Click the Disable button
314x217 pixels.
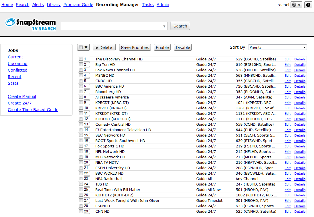pyautogui.click(x=183, y=48)
